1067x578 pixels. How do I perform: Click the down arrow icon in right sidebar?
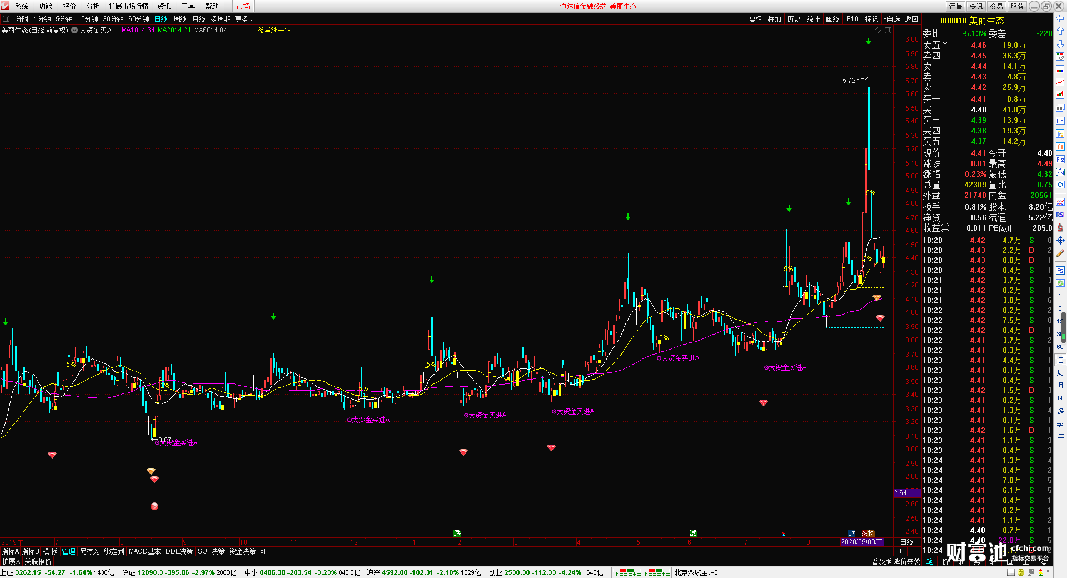coord(1060,44)
